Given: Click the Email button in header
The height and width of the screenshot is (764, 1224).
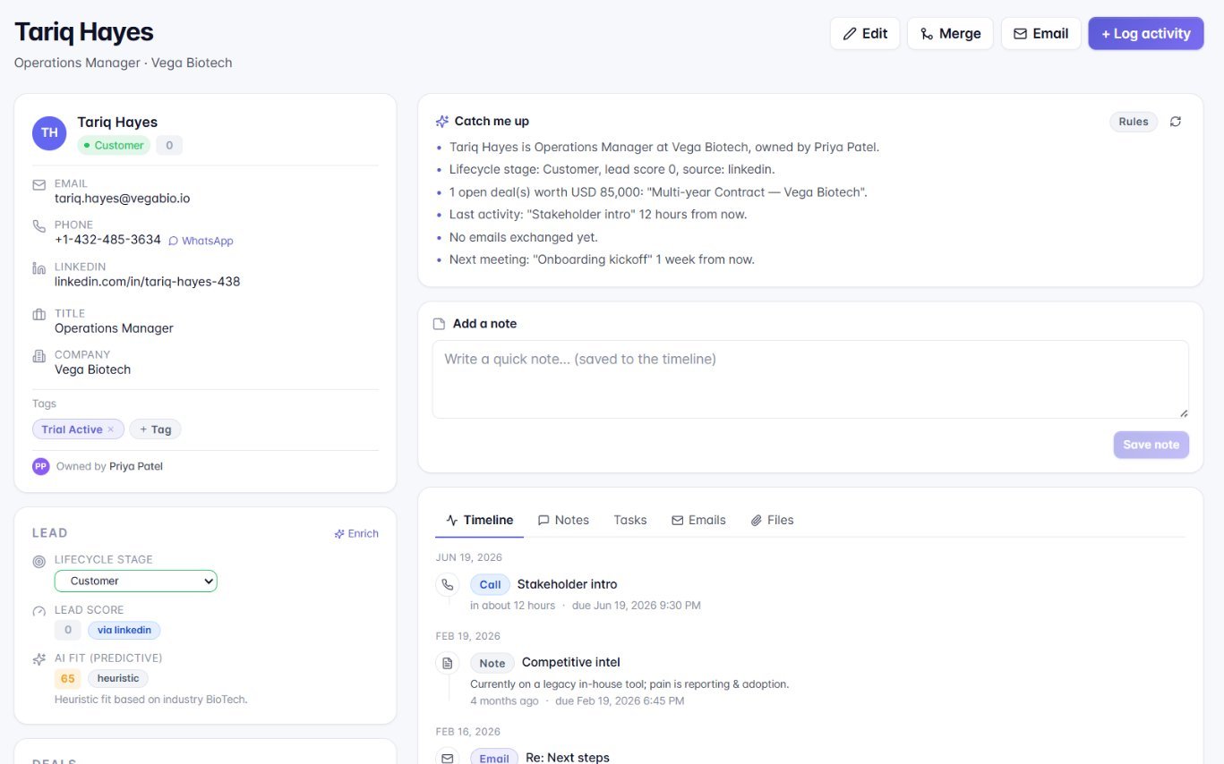Looking at the screenshot, I should coord(1040,34).
